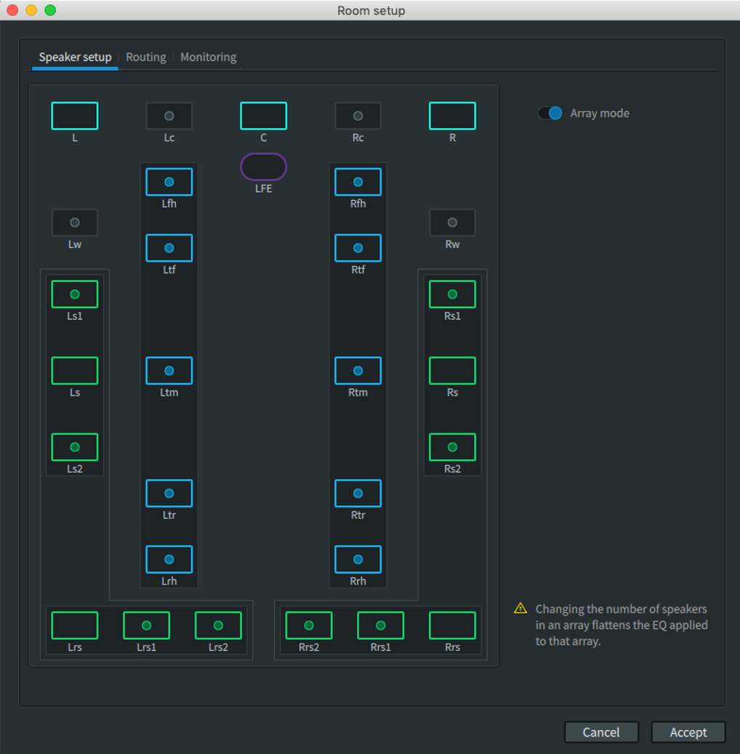The width and height of the screenshot is (740, 754).
Task: Click the LFE subwoofer speaker
Action: pyautogui.click(x=263, y=167)
